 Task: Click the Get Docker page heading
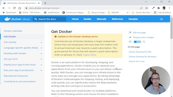[62, 32]
